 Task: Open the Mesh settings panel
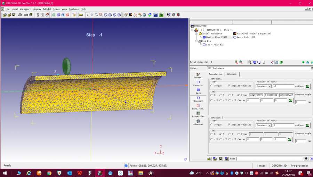click(x=198, y=90)
